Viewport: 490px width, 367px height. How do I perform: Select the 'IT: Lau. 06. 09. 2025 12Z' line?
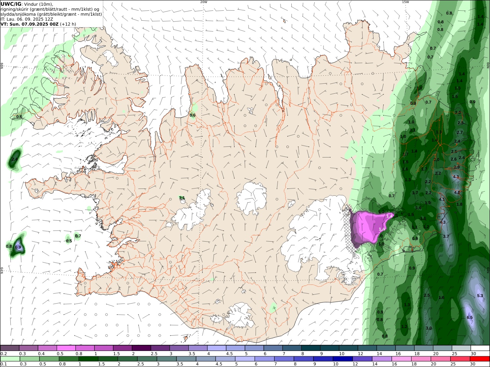point(27,19)
